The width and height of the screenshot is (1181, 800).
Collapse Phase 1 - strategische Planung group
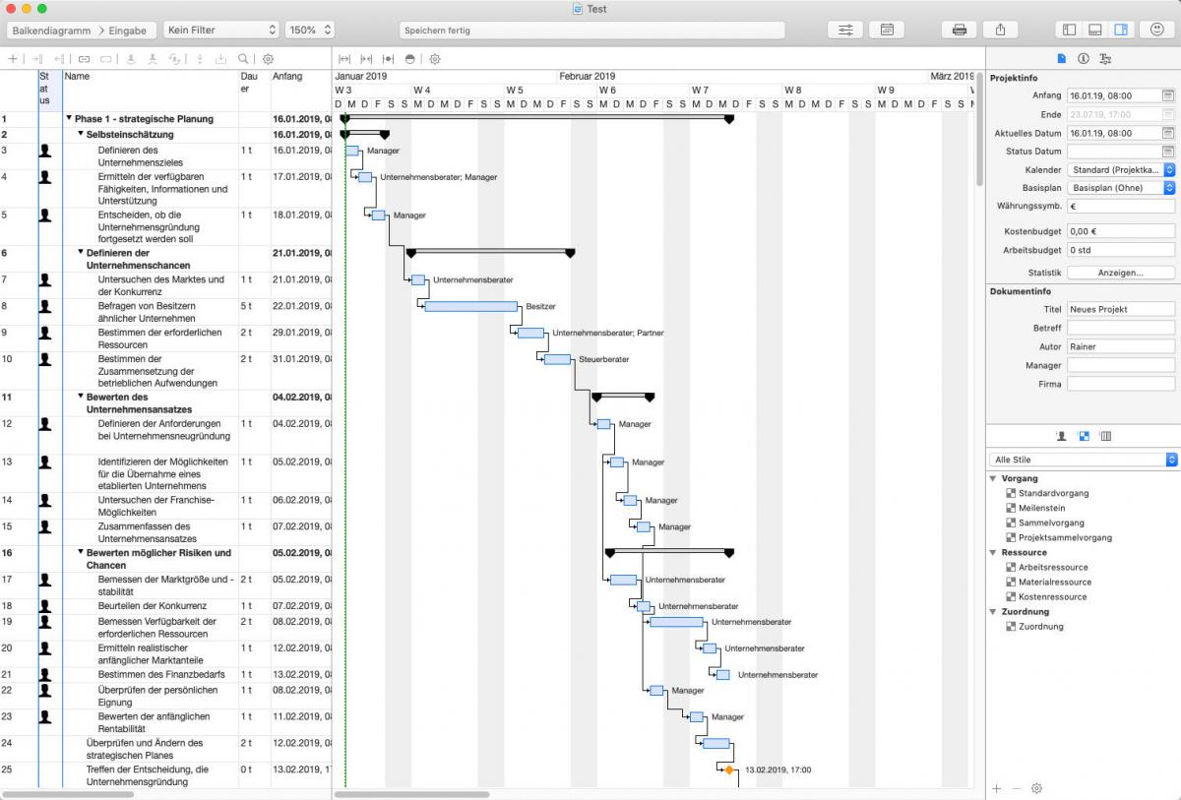[x=69, y=118]
